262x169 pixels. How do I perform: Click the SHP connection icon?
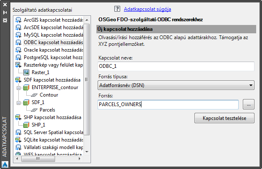pyautogui.click(x=18, y=117)
